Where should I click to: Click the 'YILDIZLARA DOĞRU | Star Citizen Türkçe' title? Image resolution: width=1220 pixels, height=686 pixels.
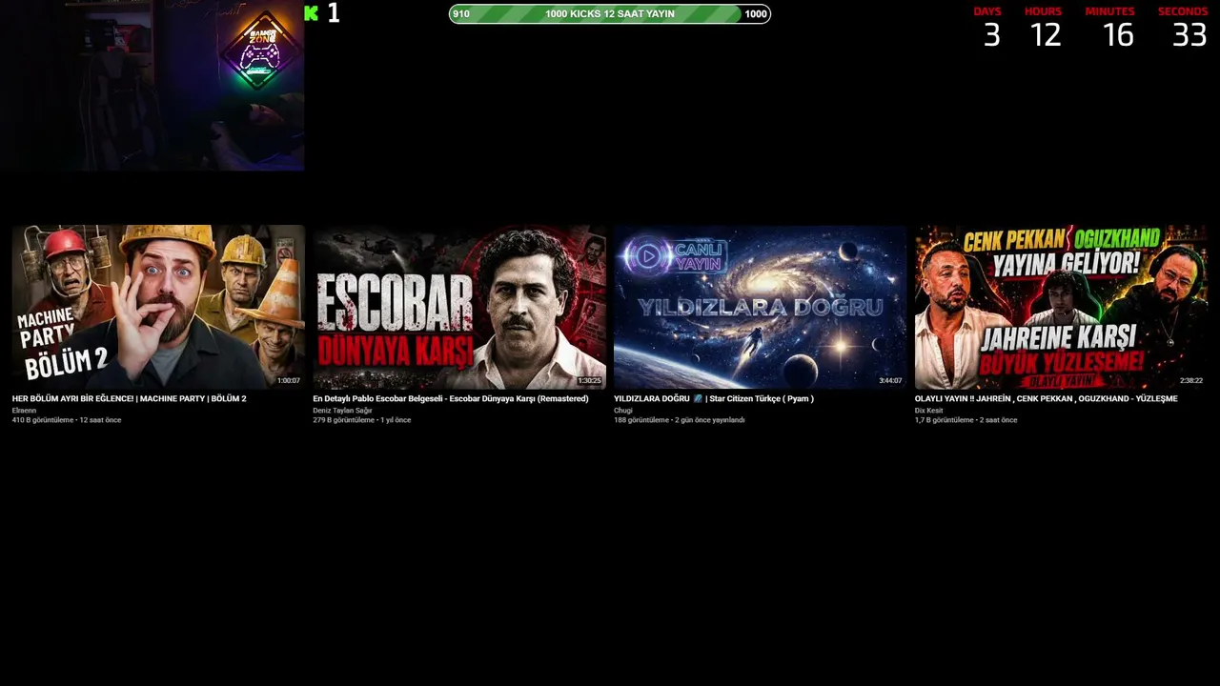pos(714,399)
